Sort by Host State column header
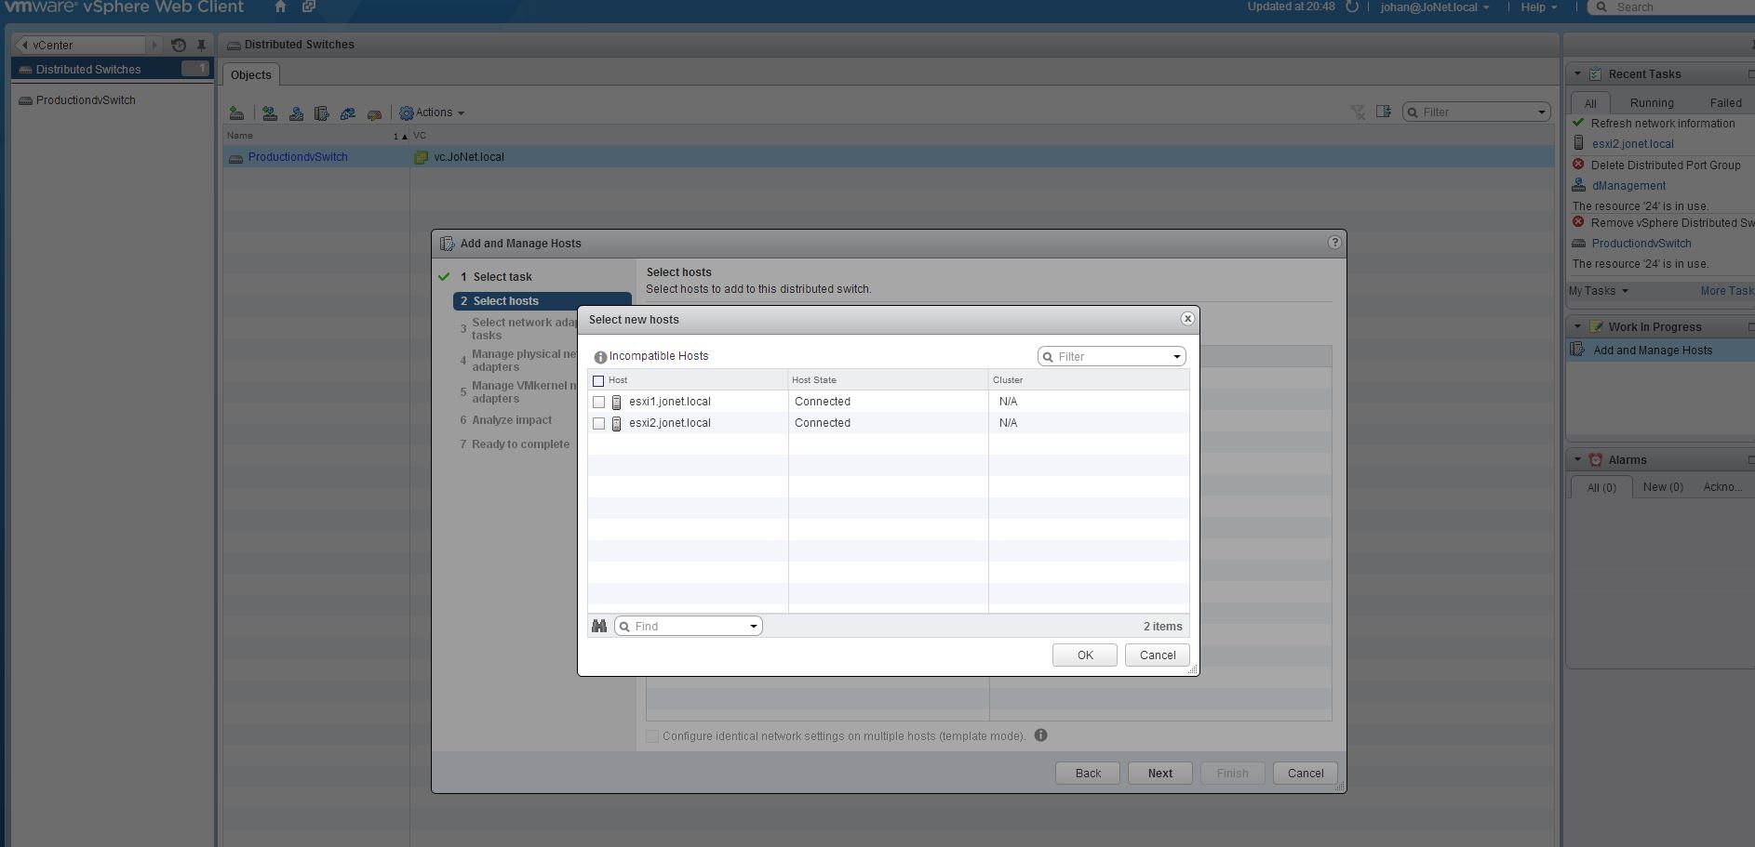 click(888, 380)
